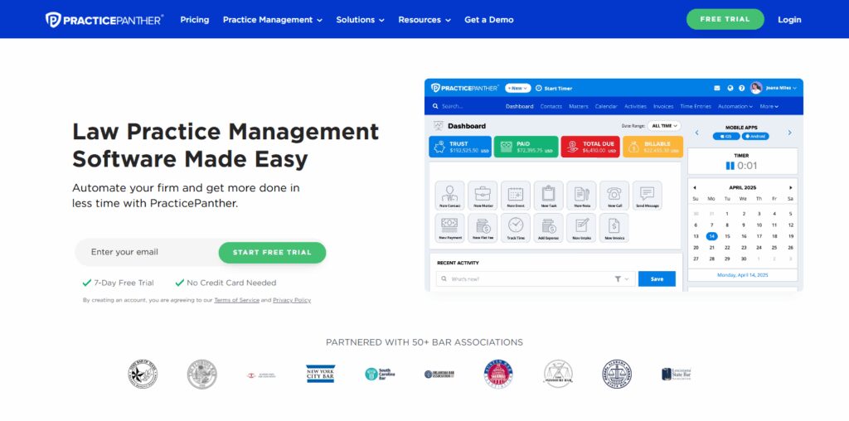Click the red Total Due tile
This screenshot has height=421, width=849.
(590, 147)
